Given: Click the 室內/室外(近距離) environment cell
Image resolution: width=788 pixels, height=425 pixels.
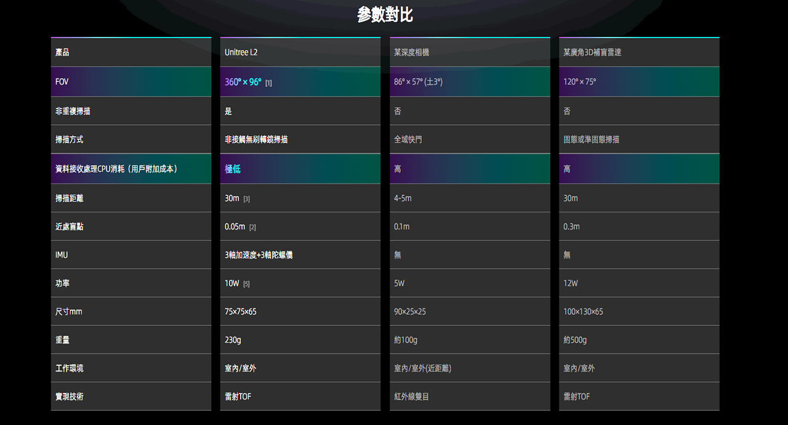Looking at the screenshot, I should [422, 368].
